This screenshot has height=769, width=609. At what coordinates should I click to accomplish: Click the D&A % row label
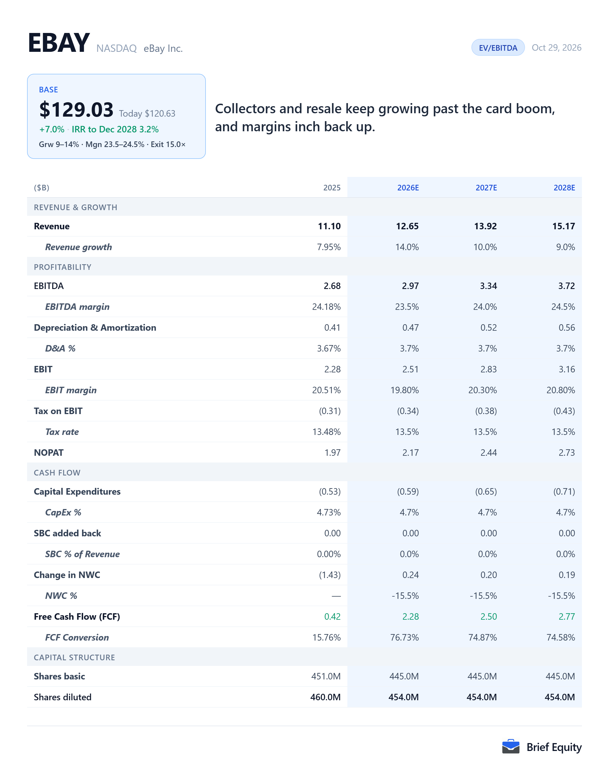[x=60, y=348]
